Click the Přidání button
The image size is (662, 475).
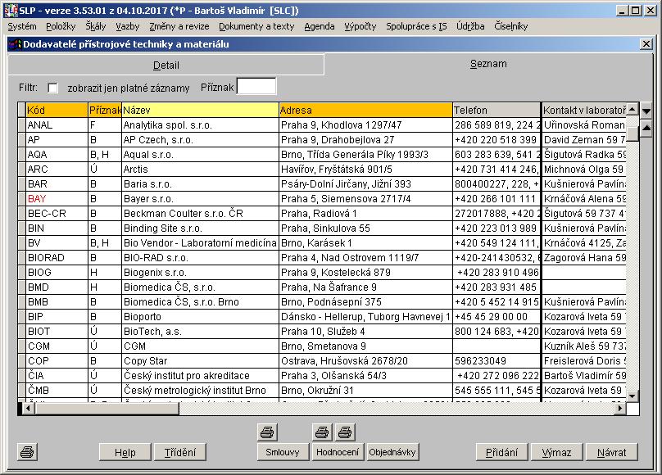501,452
